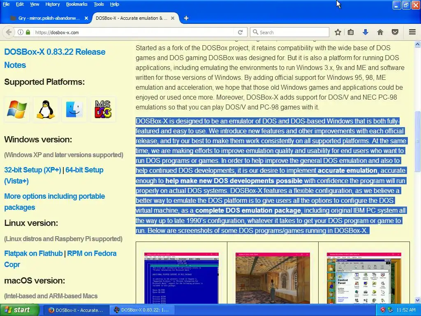Open the 3D game room screenshot thumbnail
This screenshot has width=421, height=316.
(x=273, y=278)
